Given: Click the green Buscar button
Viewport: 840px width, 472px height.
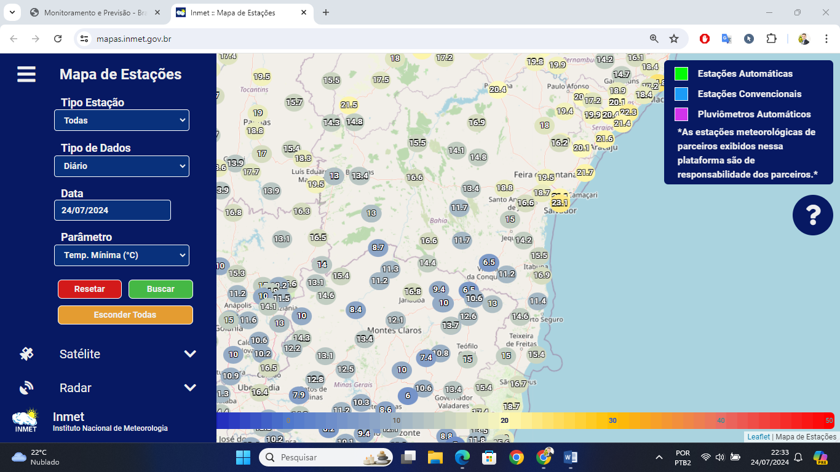Looking at the screenshot, I should [x=160, y=289].
